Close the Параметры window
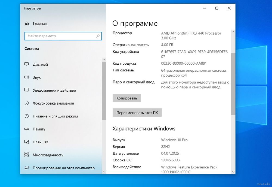 (x=229, y=8)
